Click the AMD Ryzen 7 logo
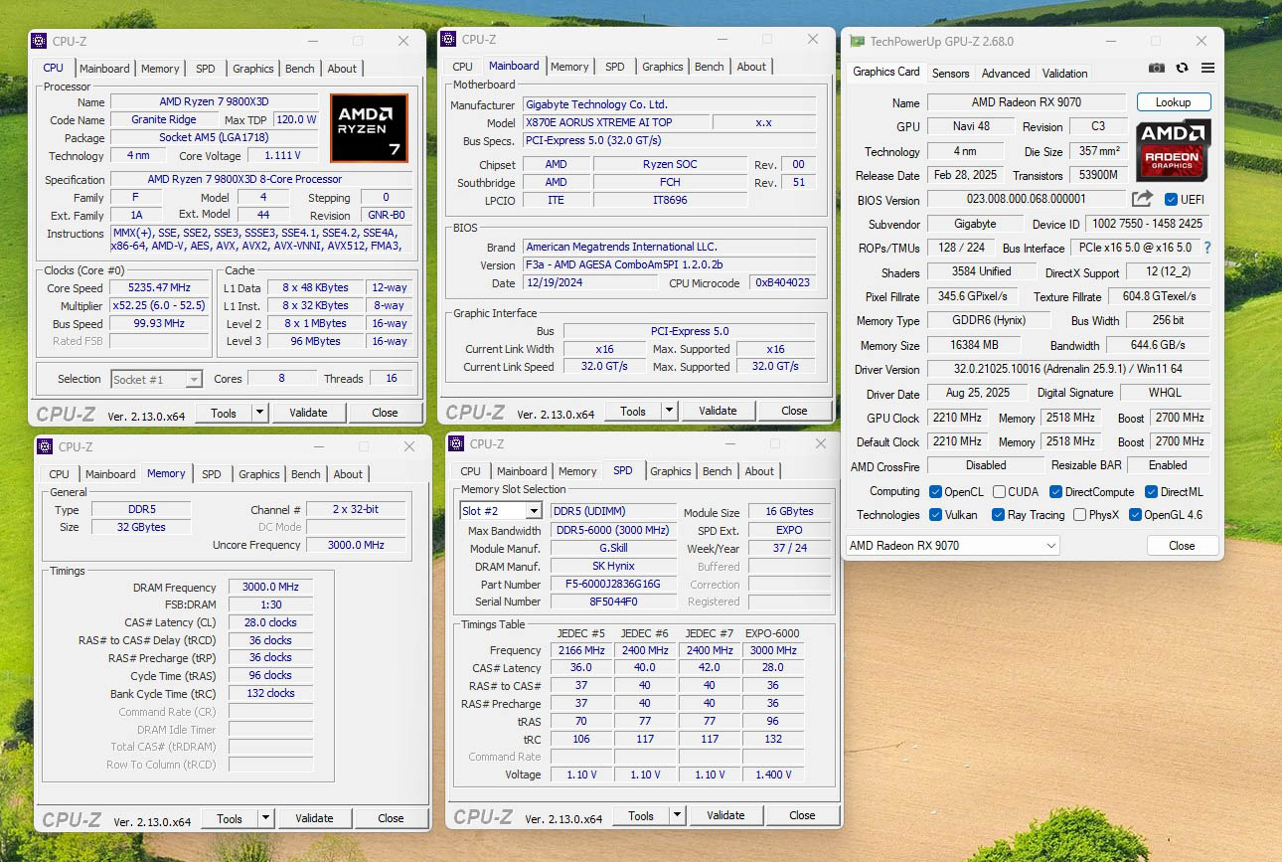The image size is (1282, 862). (369, 128)
